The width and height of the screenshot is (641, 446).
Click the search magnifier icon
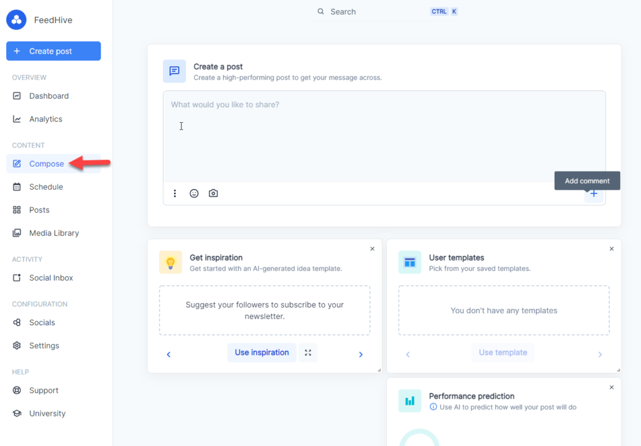[321, 12]
